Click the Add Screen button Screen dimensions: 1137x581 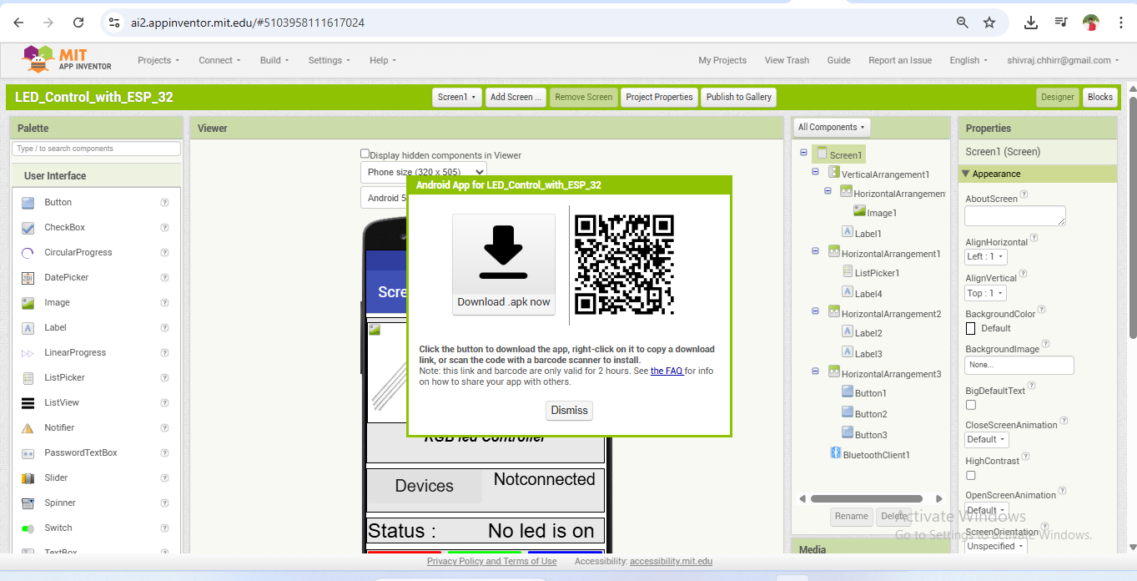[x=516, y=97]
